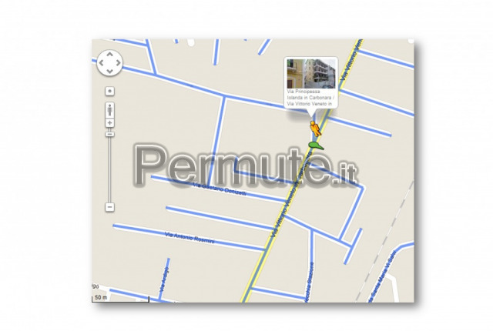493x331 pixels.
Task: Pan the map right with the right arrow
Action: tap(118, 63)
